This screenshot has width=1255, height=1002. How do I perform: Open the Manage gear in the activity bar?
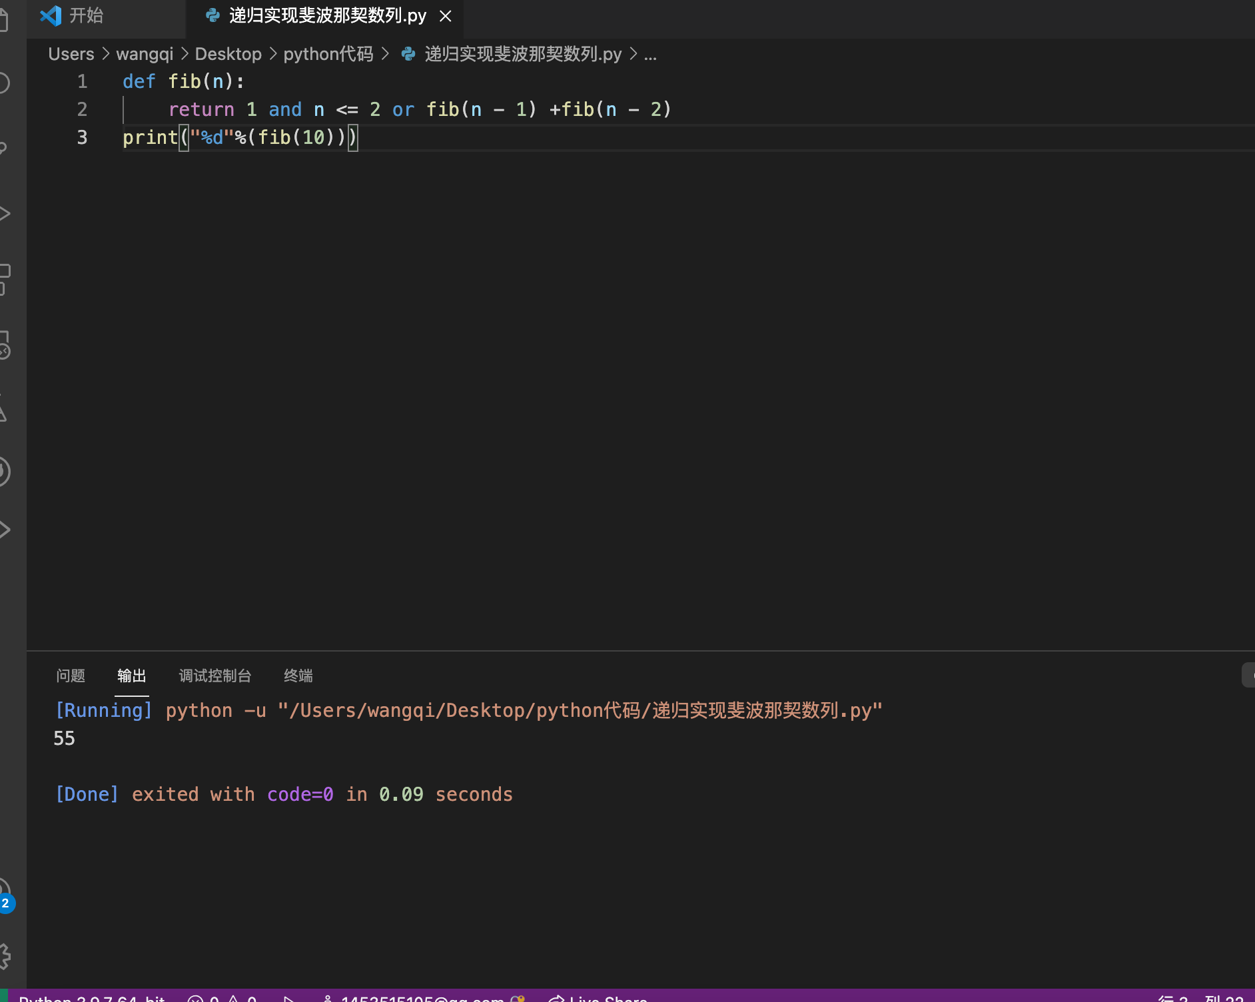(x=5, y=957)
